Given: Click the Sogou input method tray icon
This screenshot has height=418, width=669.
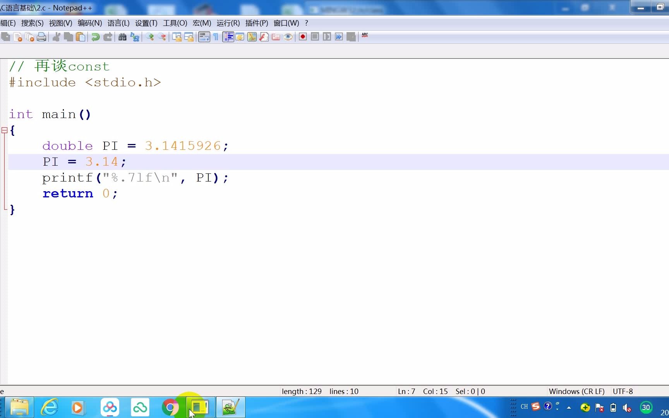Looking at the screenshot, I should [x=536, y=406].
